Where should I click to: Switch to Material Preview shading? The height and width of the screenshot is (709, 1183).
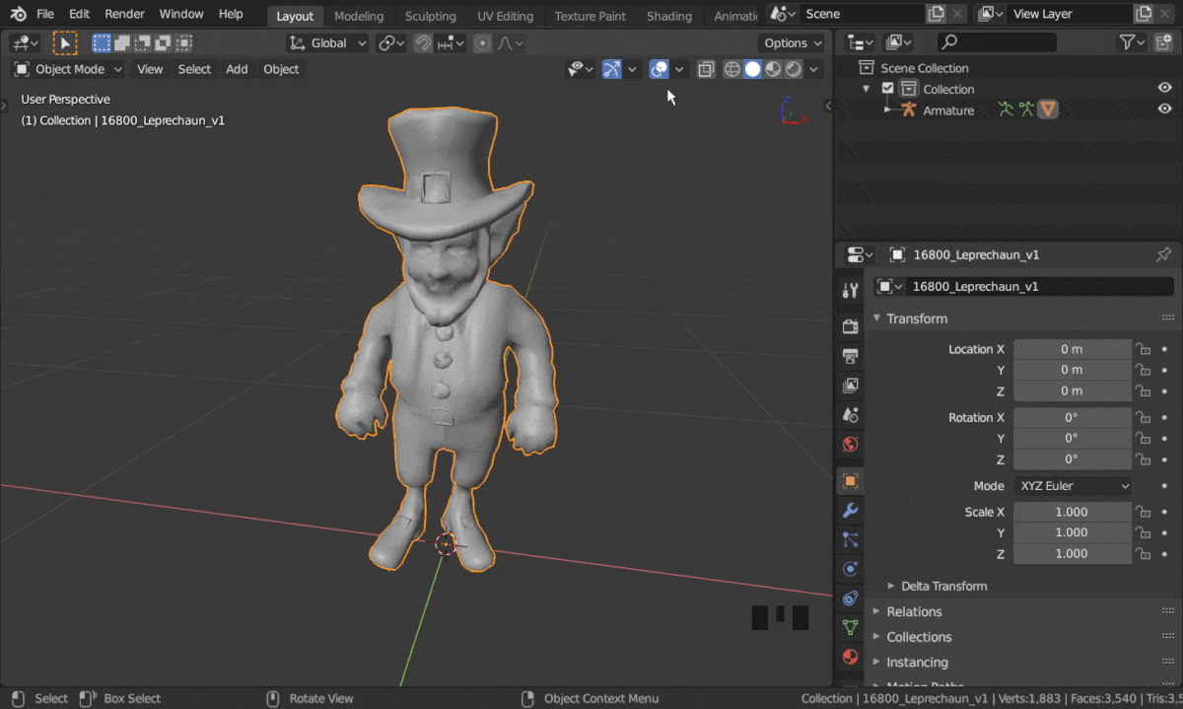pos(773,69)
